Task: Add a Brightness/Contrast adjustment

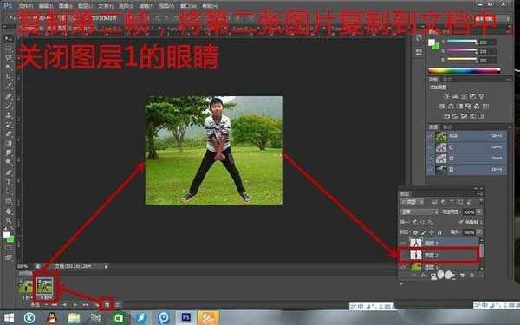Action: pyautogui.click(x=446, y=96)
